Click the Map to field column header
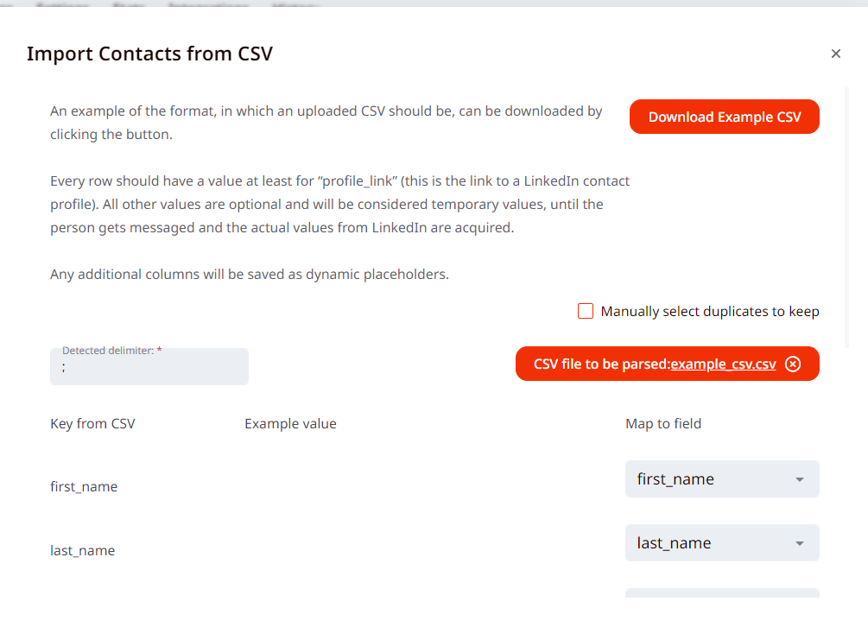 tap(662, 423)
